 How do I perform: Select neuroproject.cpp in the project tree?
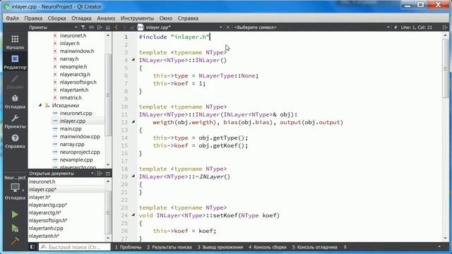pyautogui.click(x=80, y=152)
